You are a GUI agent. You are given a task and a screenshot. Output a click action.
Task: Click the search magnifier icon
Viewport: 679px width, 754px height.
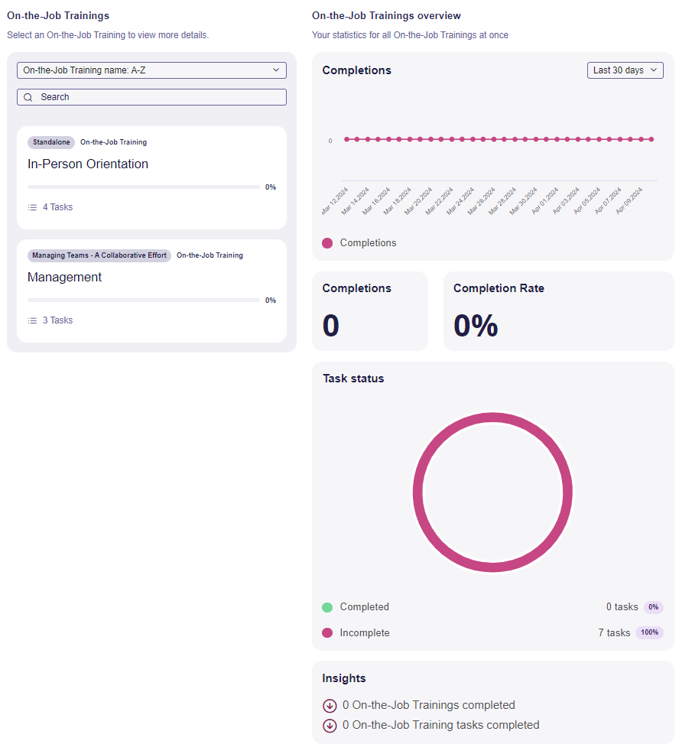pos(28,97)
